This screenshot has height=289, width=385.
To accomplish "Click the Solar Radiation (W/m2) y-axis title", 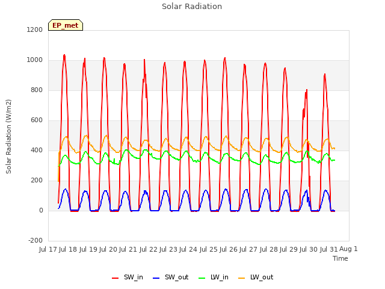I will [8, 137].
